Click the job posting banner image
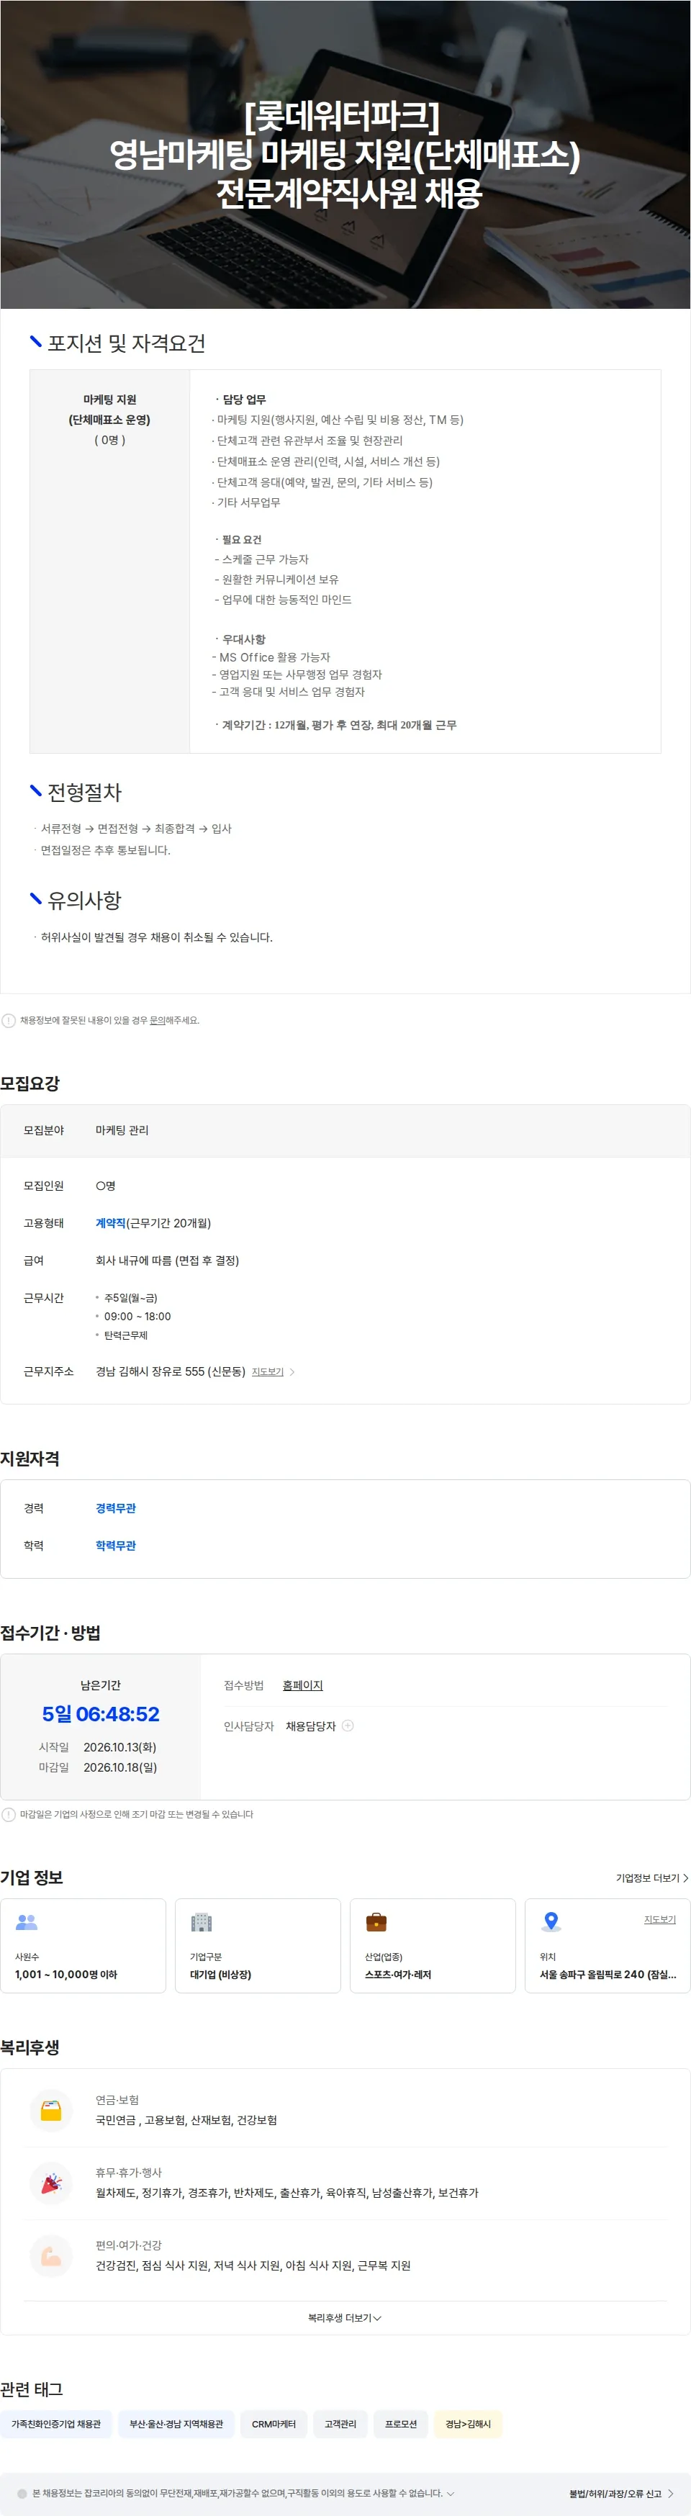Viewport: 691px width, 2516px height. tap(345, 154)
